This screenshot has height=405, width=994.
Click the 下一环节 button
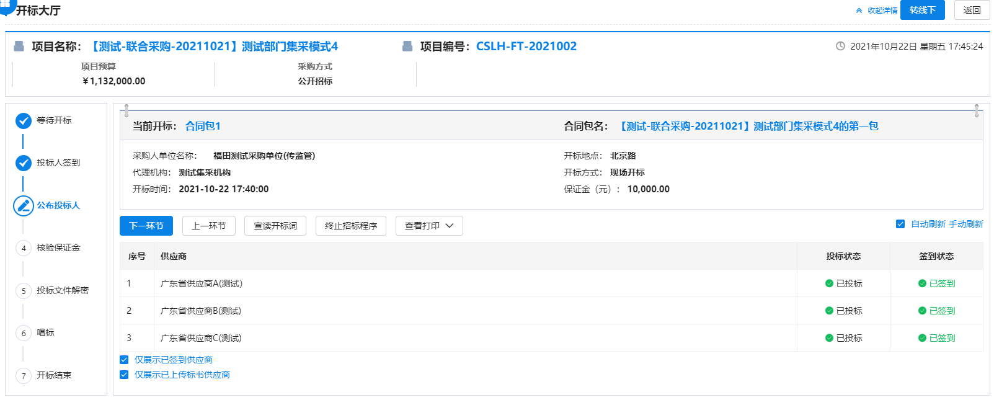(146, 226)
